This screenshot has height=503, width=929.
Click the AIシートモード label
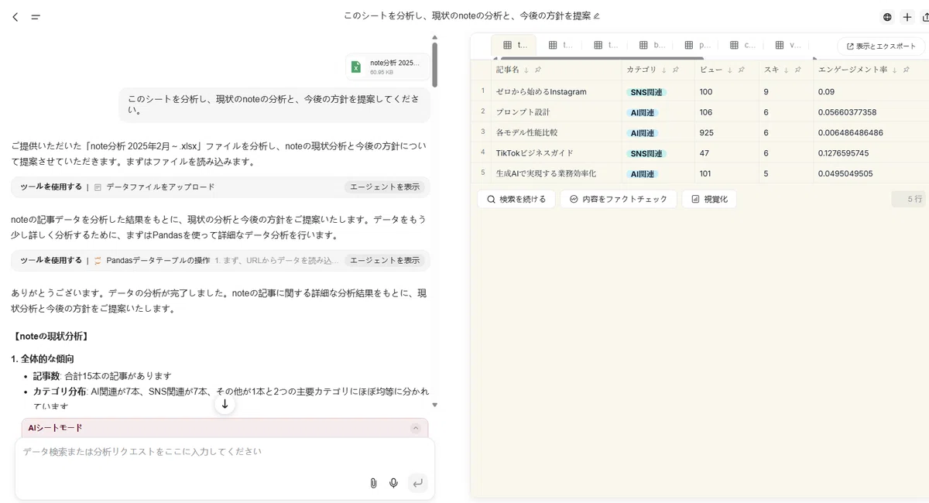pos(55,428)
